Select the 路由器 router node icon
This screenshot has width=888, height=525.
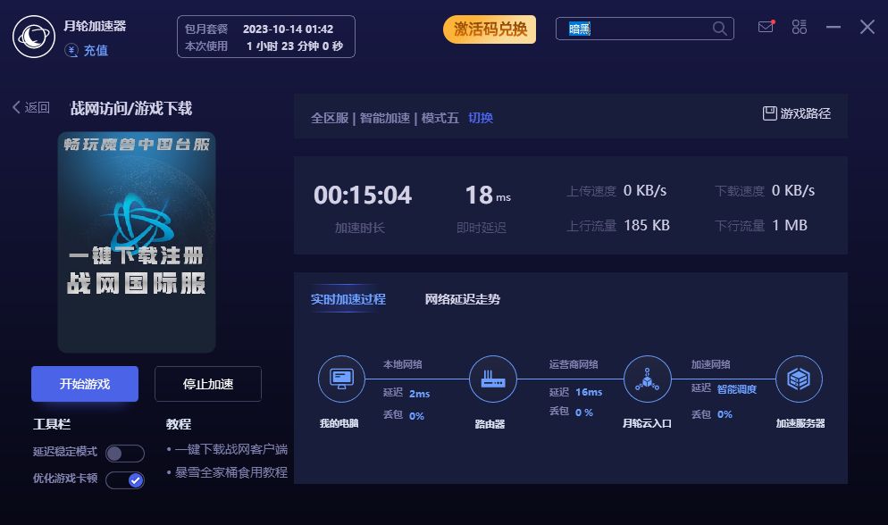point(493,379)
